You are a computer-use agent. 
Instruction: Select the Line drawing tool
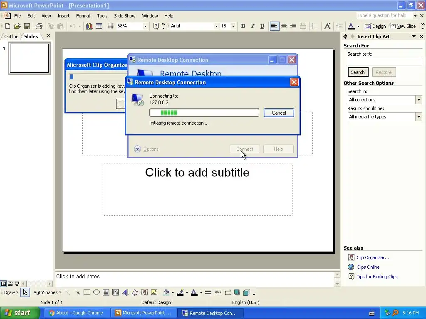click(x=68, y=292)
